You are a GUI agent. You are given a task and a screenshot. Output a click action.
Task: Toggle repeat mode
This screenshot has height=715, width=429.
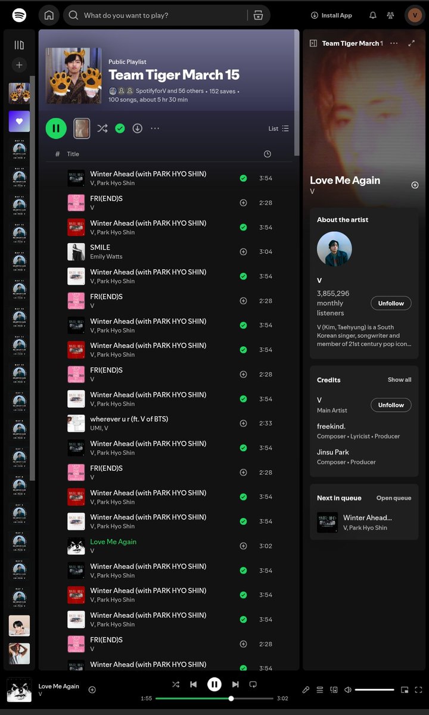tap(253, 685)
